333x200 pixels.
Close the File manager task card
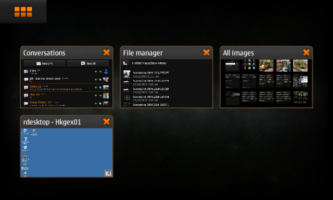coord(206,53)
